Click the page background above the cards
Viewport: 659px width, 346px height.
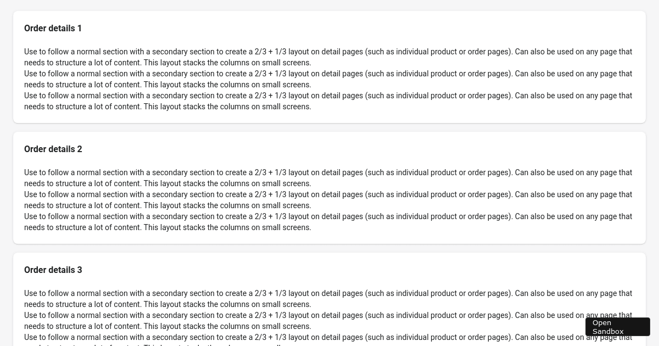coord(329,4)
